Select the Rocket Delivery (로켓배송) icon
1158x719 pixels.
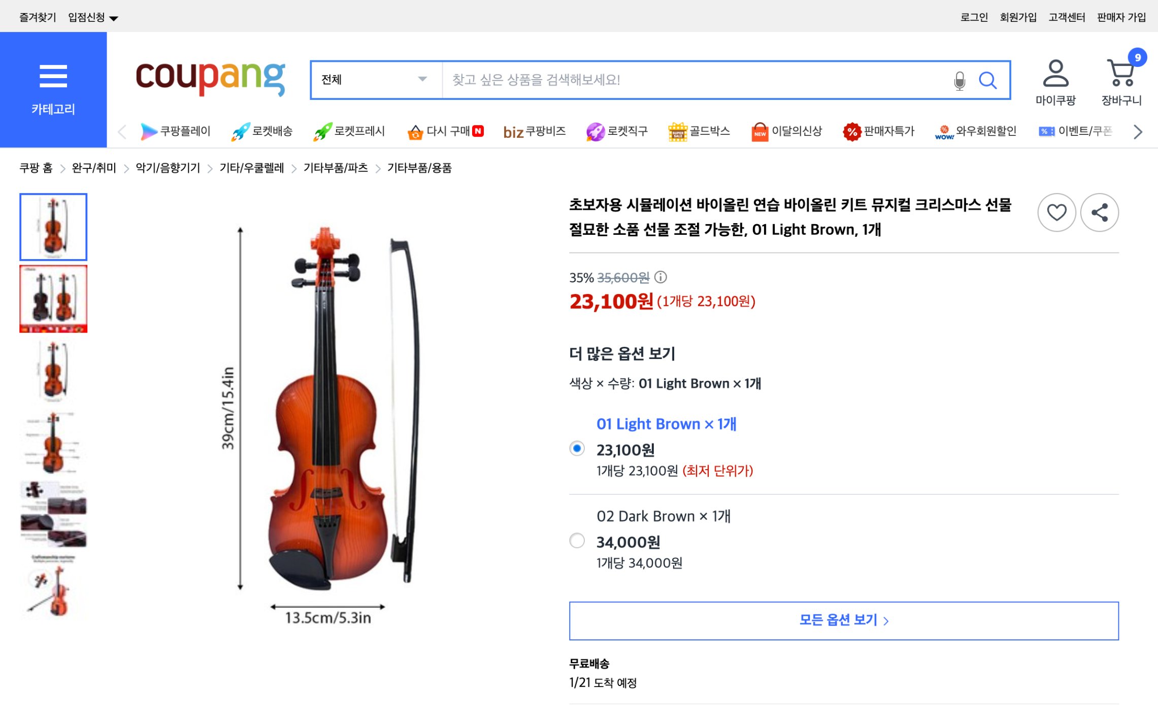(240, 131)
